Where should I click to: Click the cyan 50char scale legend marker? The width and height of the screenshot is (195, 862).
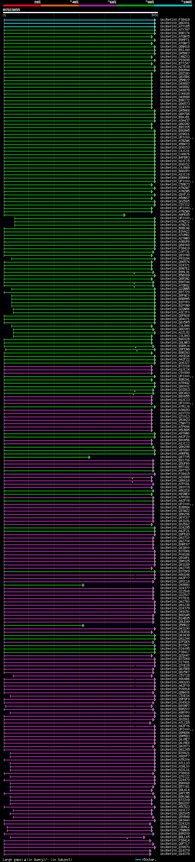(138, 860)
